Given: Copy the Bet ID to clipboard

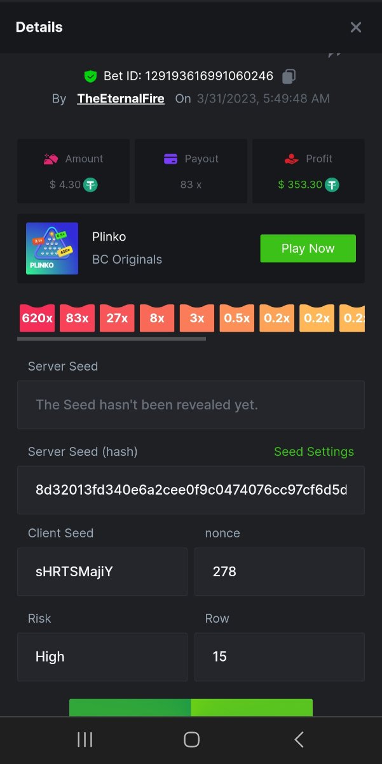Looking at the screenshot, I should pyautogui.click(x=289, y=76).
